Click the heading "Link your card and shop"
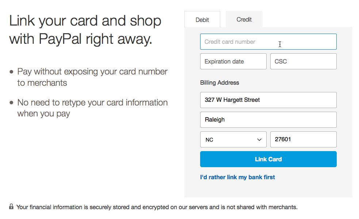Viewport: 359px width, 219px height. tap(85, 20)
